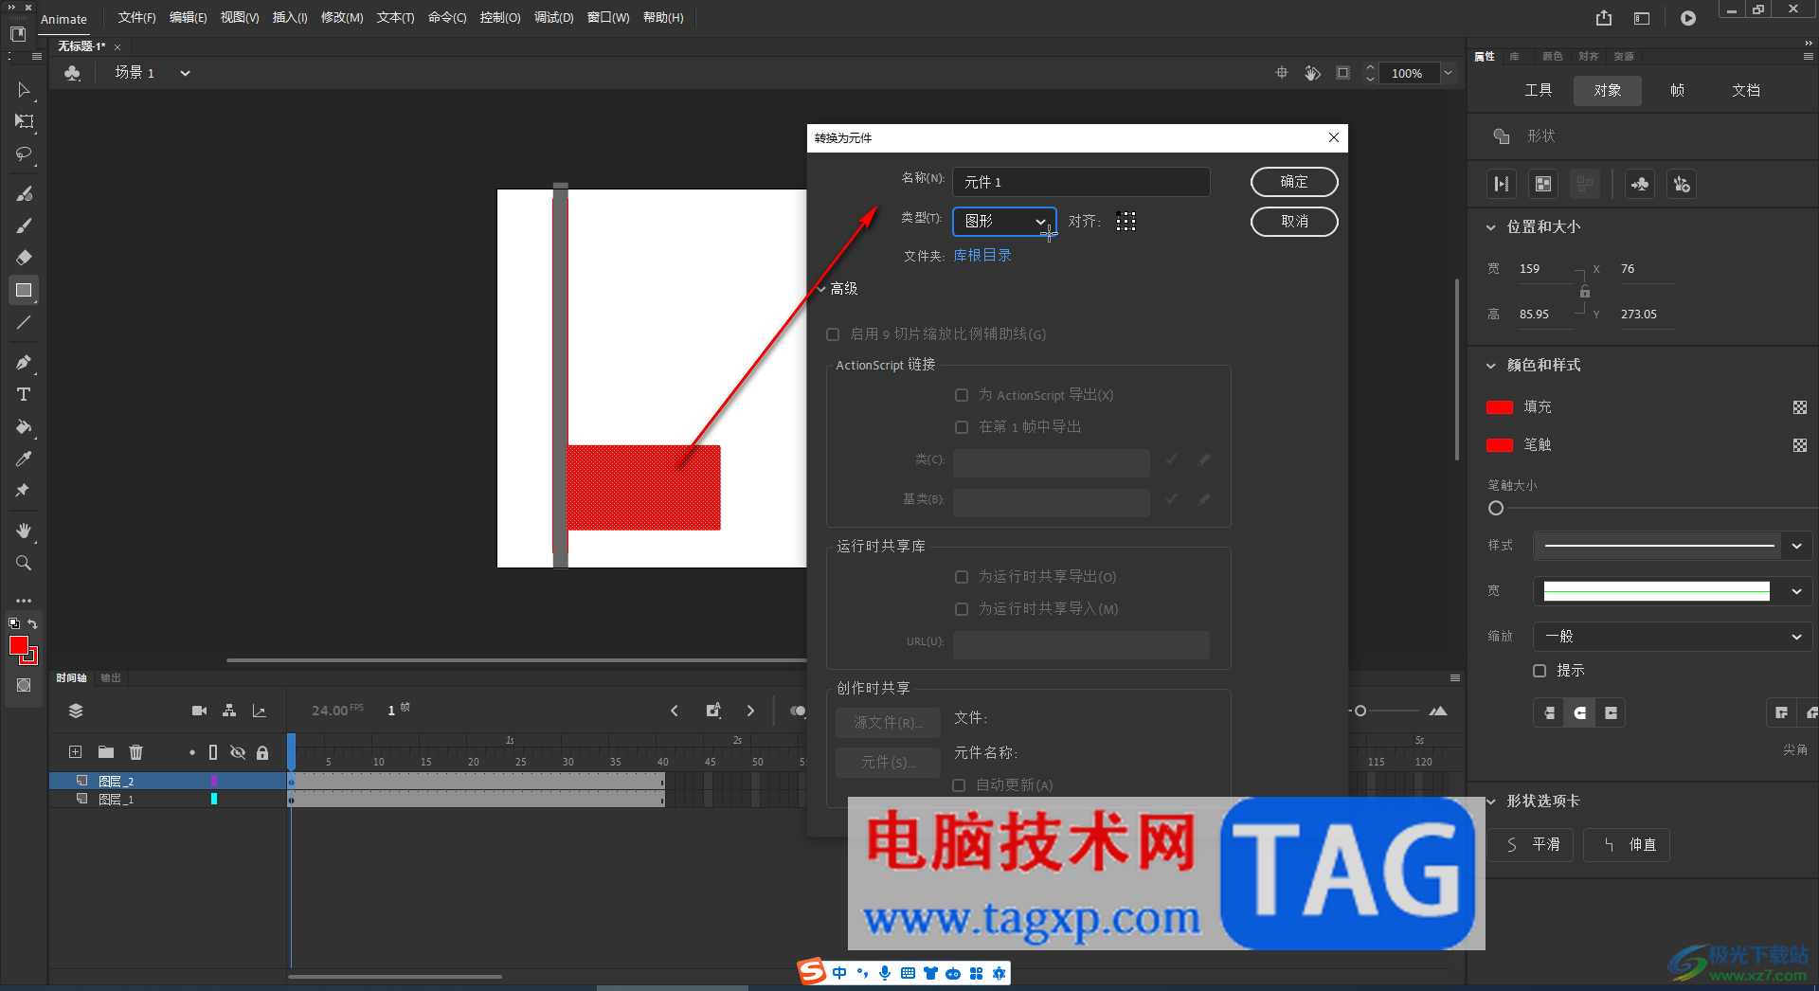1819x991 pixels.
Task: Open the 库根目录 folder link
Action: click(x=982, y=256)
